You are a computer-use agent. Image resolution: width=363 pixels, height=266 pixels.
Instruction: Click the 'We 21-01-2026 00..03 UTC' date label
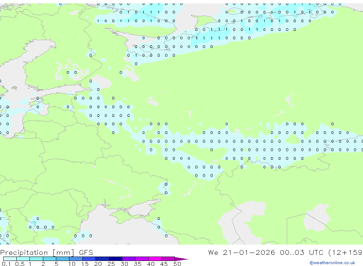[x=266, y=253]
